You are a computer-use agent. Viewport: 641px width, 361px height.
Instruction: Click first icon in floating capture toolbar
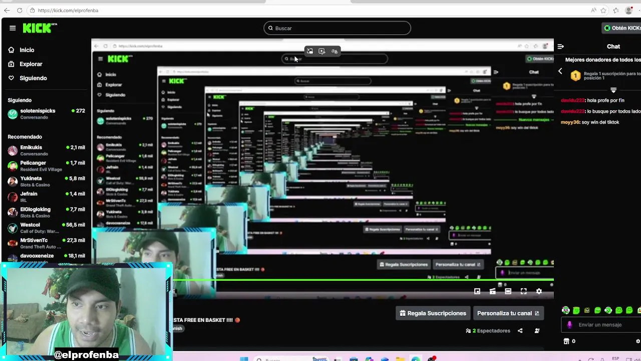pyautogui.click(x=309, y=51)
